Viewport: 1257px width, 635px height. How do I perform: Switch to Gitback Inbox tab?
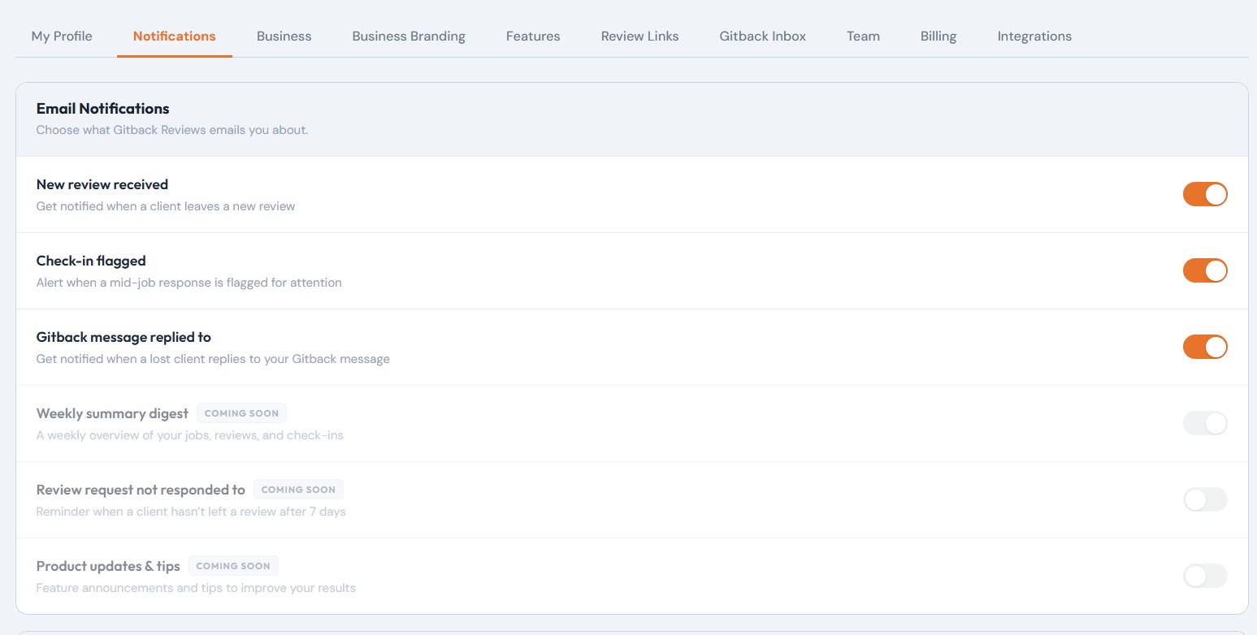point(763,36)
